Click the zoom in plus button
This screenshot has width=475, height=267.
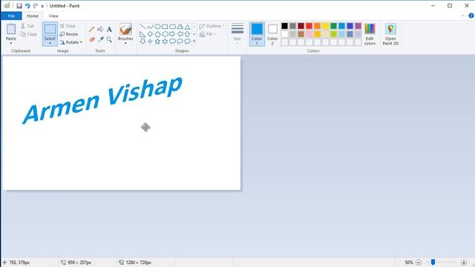point(464,263)
